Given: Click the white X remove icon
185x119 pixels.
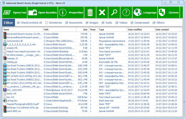Looking at the screenshot, I should click(102, 12).
